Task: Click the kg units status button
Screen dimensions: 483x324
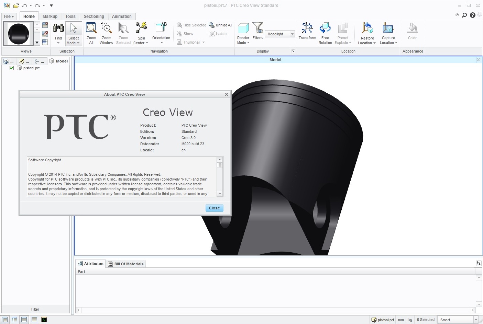Action: tap(410, 320)
